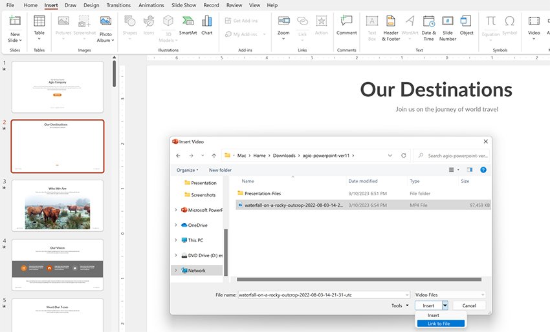The height and width of the screenshot is (332, 550).
Task: Expand the This PC tree node
Action: [x=176, y=240]
